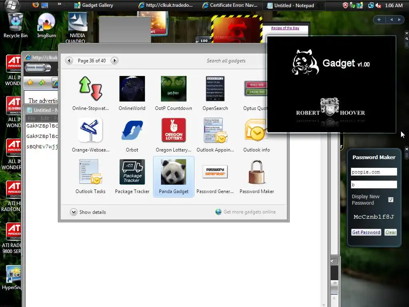Click the Clear button in Password Maker
Image resolution: width=409 pixels, height=307 pixels.
[391, 232]
